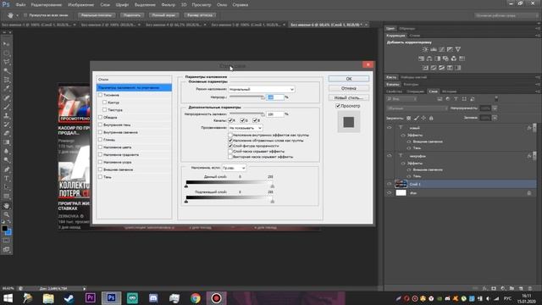Select the Move tool in Photoshop toolbar
The height and width of the screenshot is (305, 542).
click(6, 44)
